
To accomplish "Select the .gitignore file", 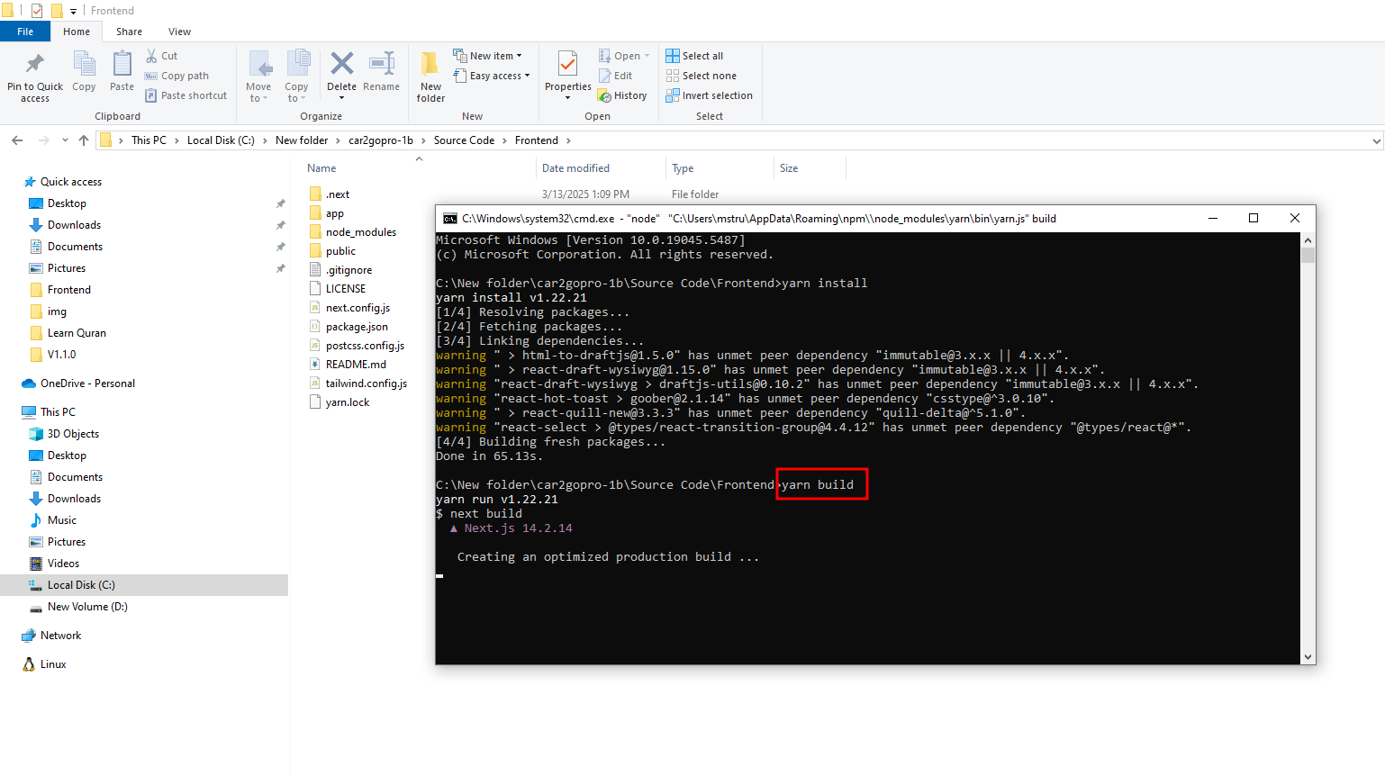I will (x=349, y=270).
